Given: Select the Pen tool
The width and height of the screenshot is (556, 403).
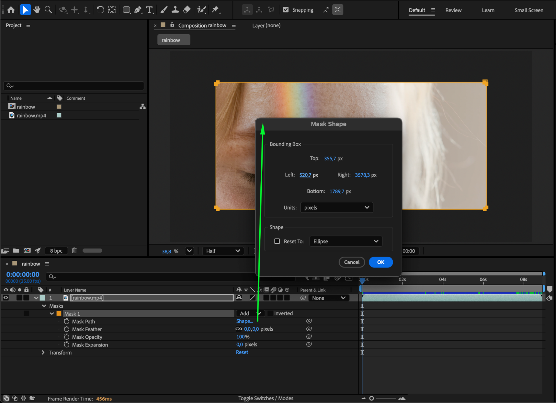Looking at the screenshot, I should pos(138,10).
